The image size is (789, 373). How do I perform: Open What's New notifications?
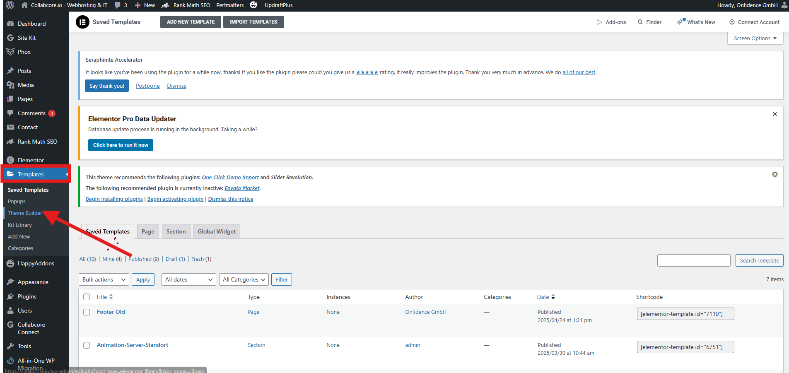[x=696, y=22]
